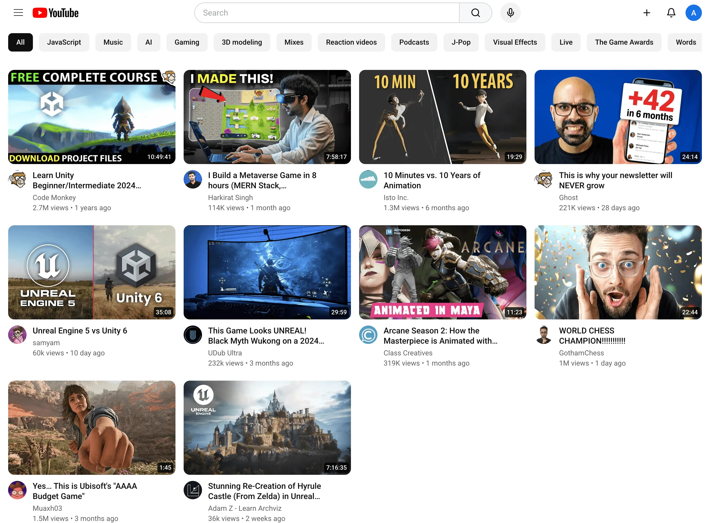Viewport: 708px width, 523px height.
Task: Open the I MADE THIS thumbnail
Action: pyautogui.click(x=267, y=117)
